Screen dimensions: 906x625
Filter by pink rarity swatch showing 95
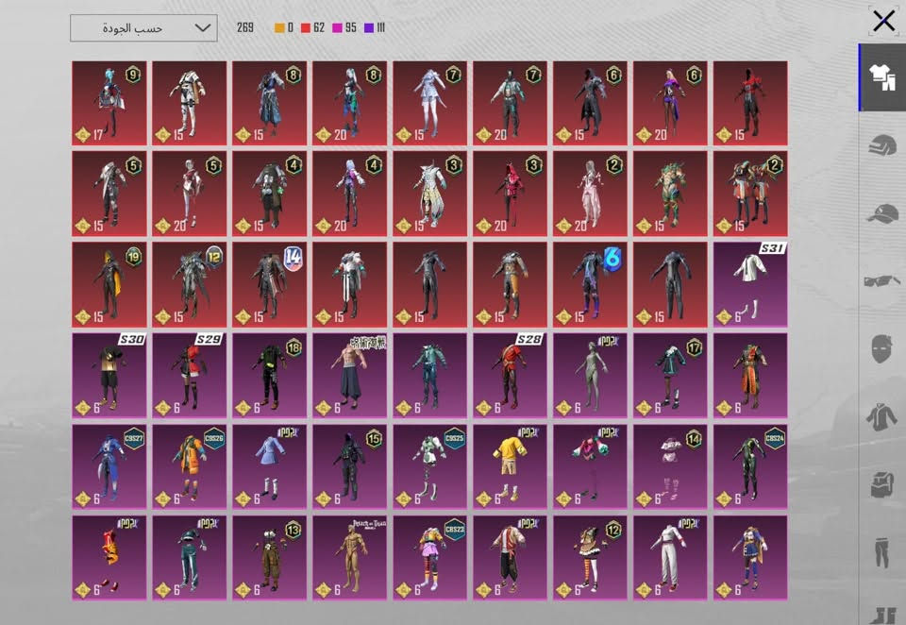click(344, 27)
